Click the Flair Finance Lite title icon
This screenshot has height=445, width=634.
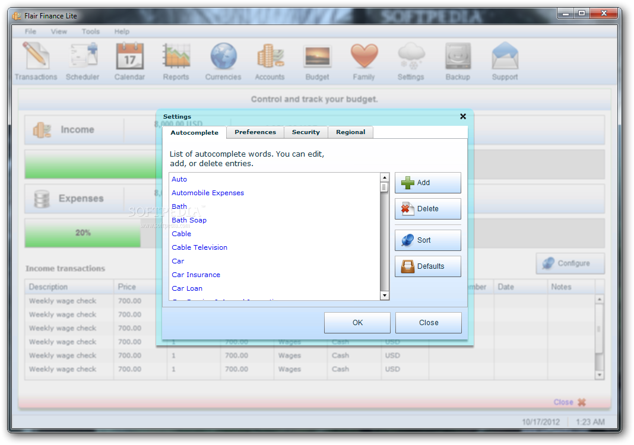click(17, 16)
